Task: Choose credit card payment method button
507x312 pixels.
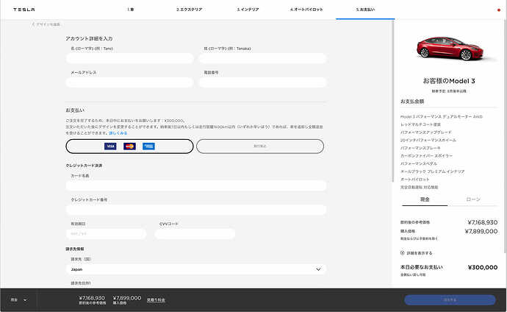Action: pyautogui.click(x=129, y=146)
